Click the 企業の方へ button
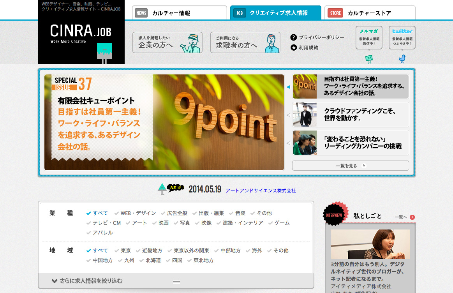Viewport: 453px width, 293px height. pyautogui.click(x=167, y=42)
